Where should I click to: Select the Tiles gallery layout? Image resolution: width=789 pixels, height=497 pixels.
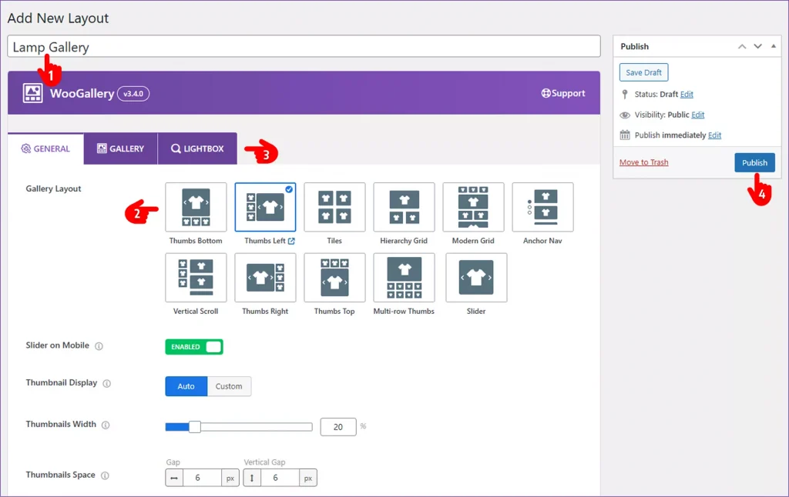[x=334, y=207]
